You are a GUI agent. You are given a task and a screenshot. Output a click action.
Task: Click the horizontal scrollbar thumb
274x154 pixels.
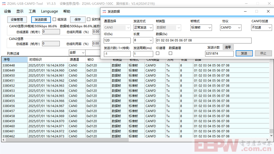tap(67, 140)
